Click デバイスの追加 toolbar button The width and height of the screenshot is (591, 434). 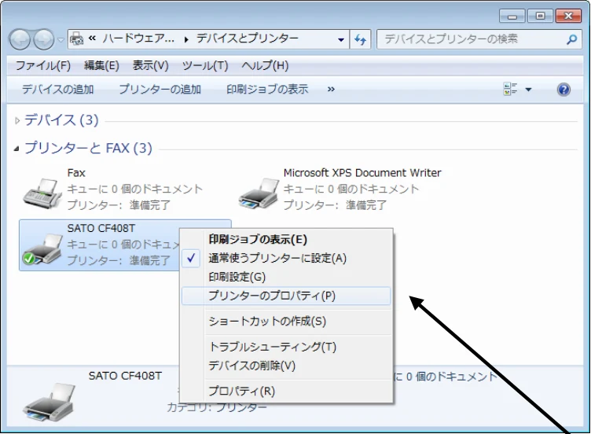coord(57,90)
